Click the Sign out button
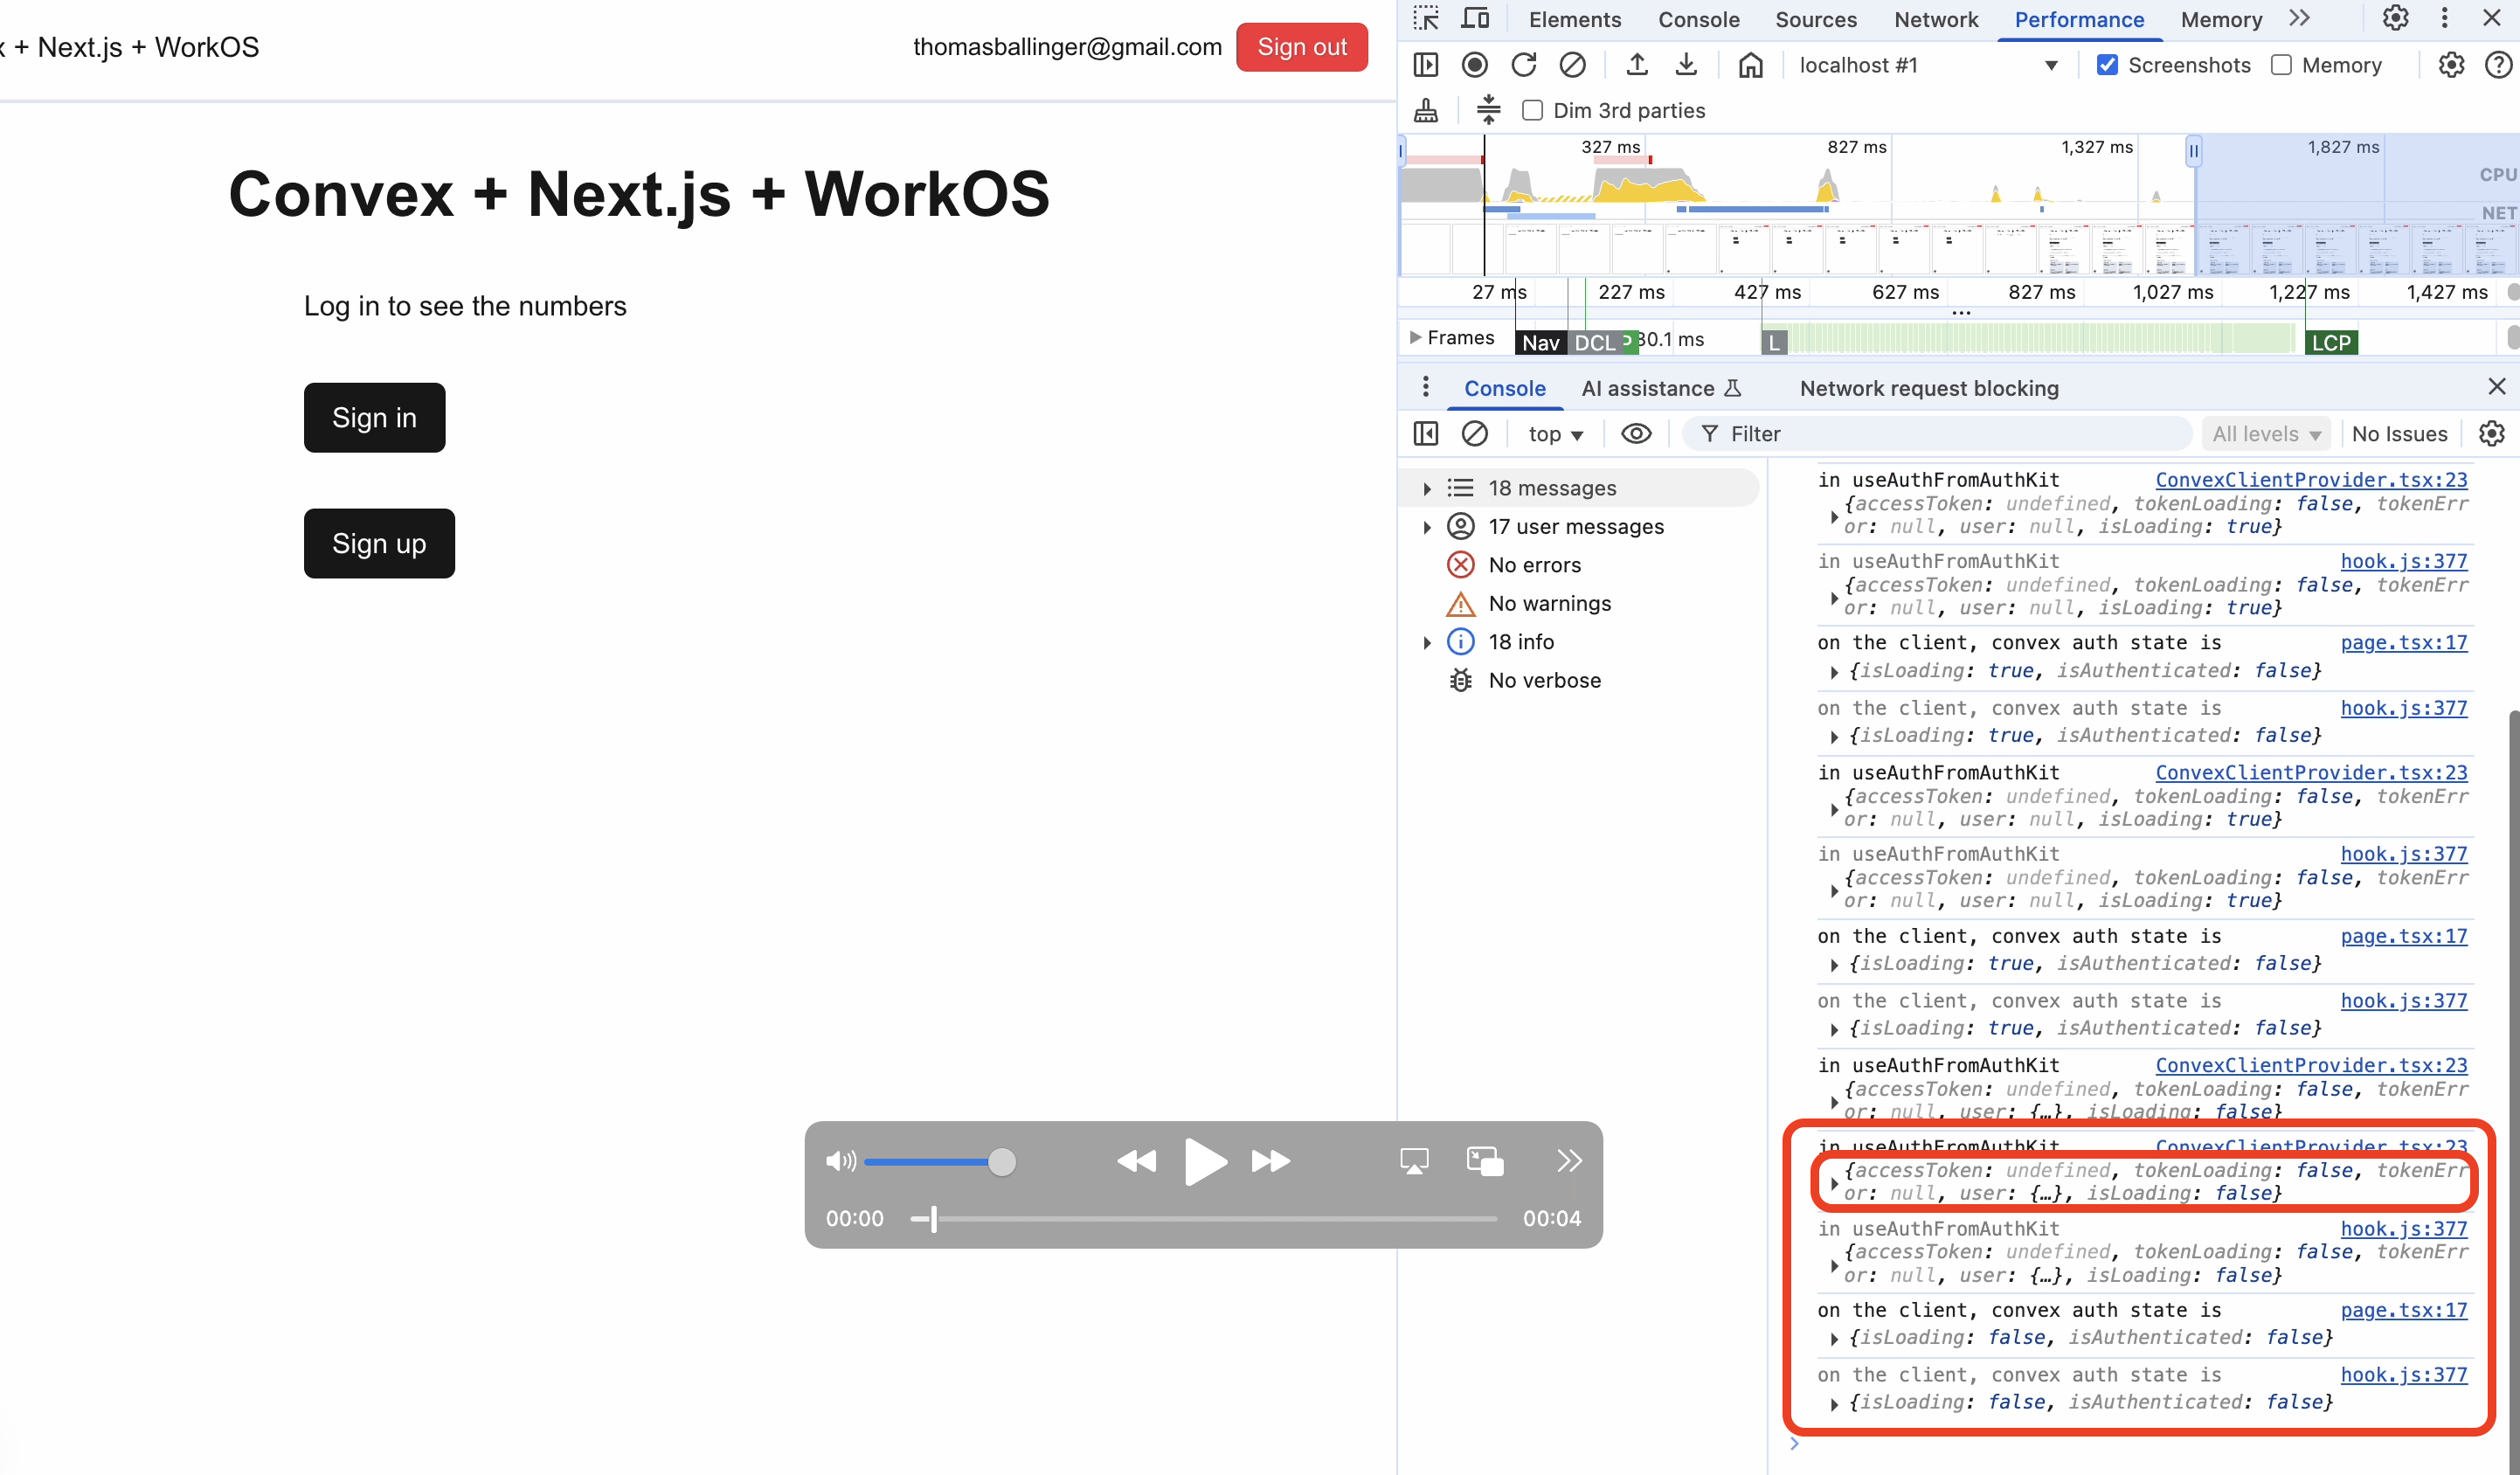Image resolution: width=2520 pixels, height=1475 pixels. coord(1301,47)
